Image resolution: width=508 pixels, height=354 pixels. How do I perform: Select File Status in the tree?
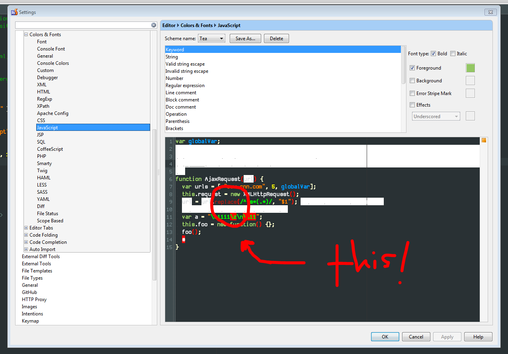tap(47, 214)
